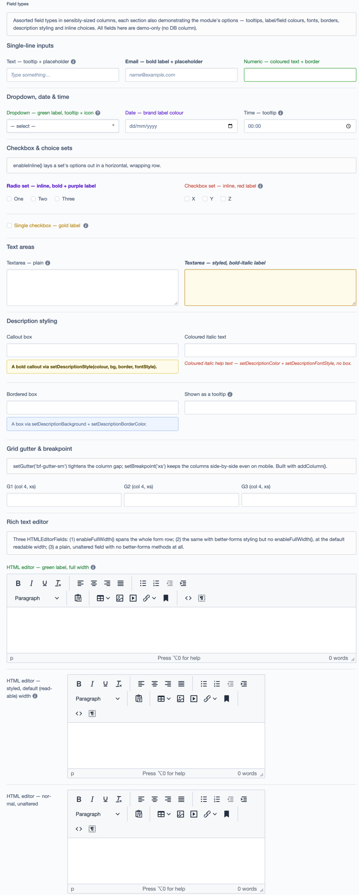This screenshot has width=359, height=895.
Task: Enable the Single checkbox with gold label
Action: tap(9, 225)
